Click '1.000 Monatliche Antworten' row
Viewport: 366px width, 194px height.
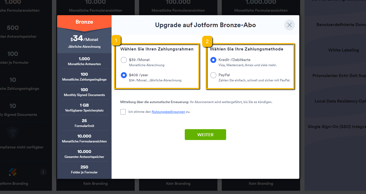(84, 61)
